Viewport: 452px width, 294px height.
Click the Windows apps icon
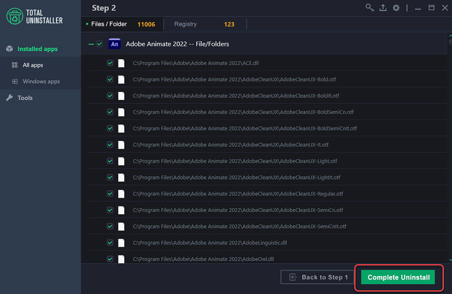(x=15, y=81)
